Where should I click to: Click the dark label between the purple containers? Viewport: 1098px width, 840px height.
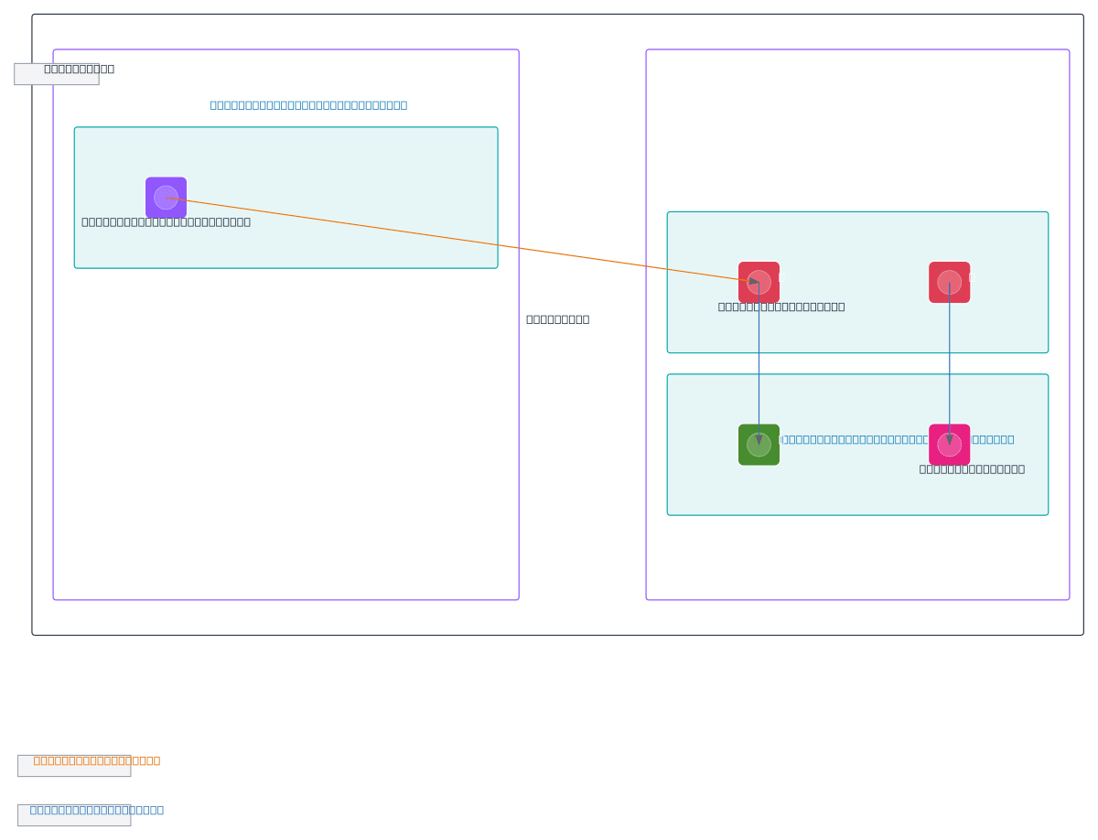pos(557,319)
